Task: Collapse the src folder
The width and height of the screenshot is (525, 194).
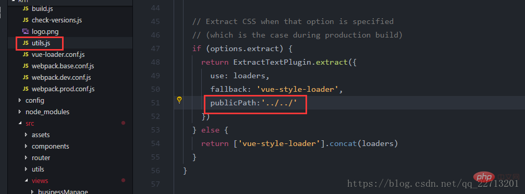Action: pyautogui.click(x=20, y=123)
